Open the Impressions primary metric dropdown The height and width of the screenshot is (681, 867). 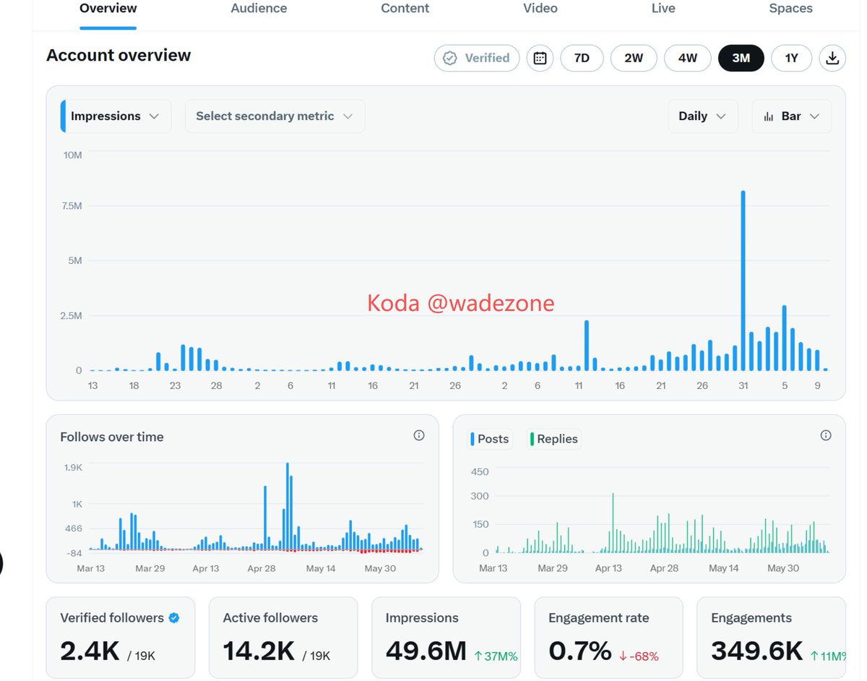[x=116, y=116]
